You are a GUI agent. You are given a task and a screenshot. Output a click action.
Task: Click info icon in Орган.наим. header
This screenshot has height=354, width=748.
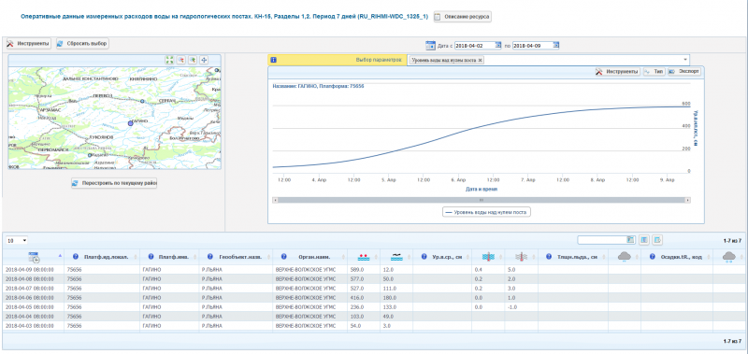(x=283, y=257)
